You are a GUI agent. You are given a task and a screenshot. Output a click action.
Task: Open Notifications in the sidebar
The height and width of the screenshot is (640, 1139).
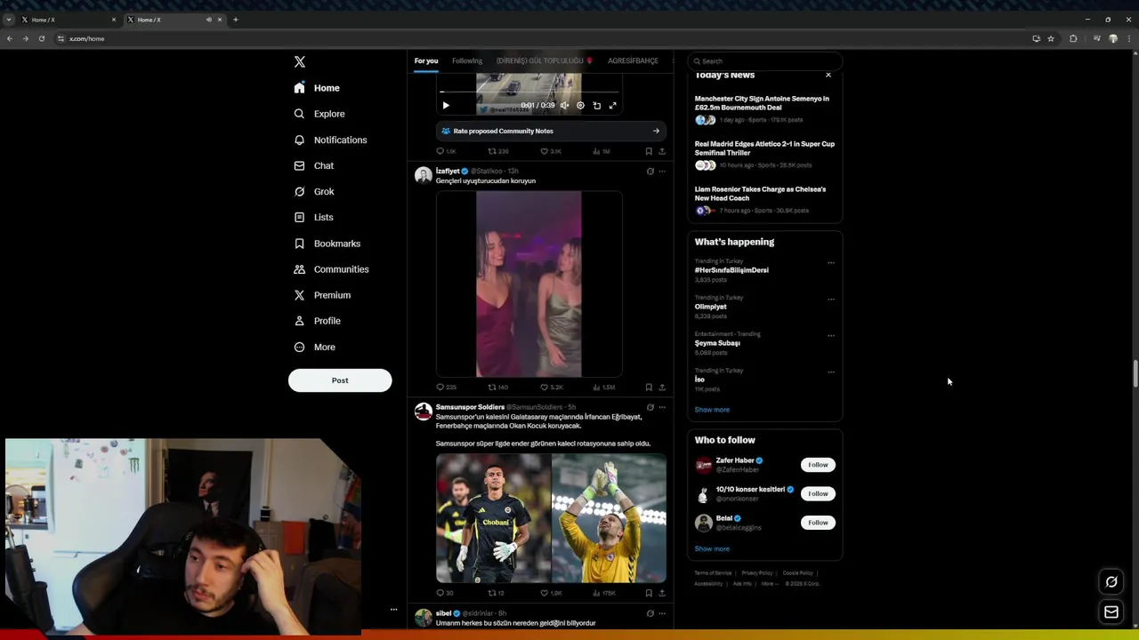pyautogui.click(x=330, y=140)
